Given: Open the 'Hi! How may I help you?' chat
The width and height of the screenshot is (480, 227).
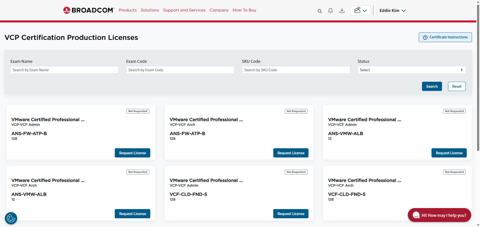Looking at the screenshot, I should 439,215.
